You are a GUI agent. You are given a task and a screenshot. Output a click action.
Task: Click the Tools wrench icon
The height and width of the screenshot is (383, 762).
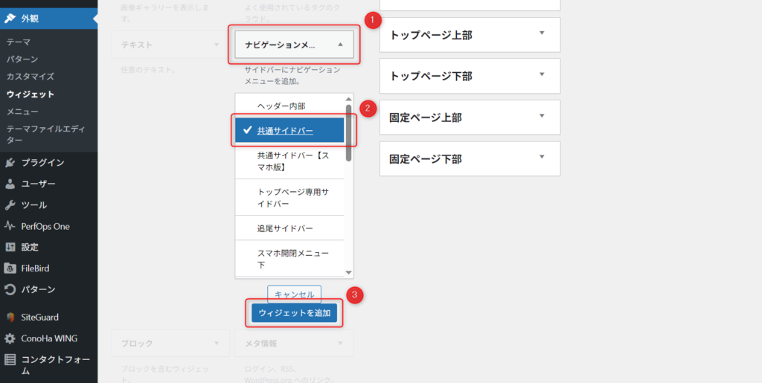(x=10, y=205)
